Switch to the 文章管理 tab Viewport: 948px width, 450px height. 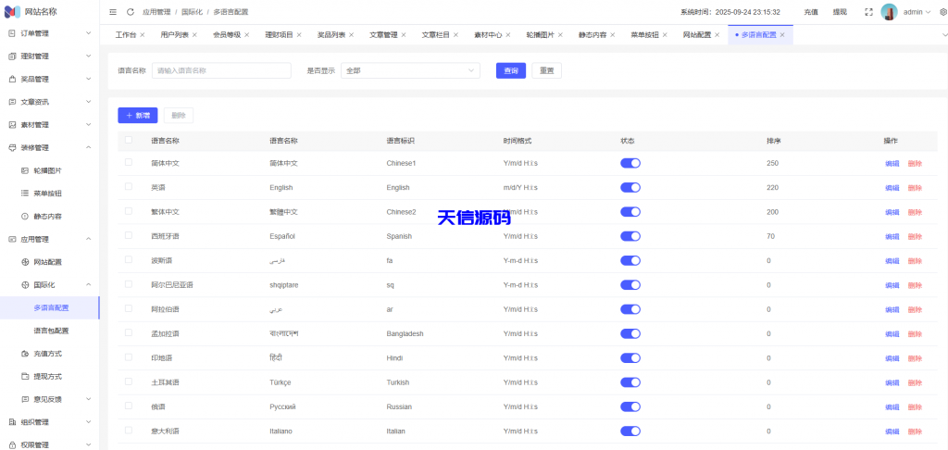pos(383,34)
